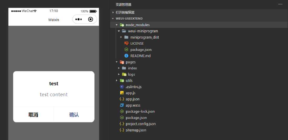Collapse the WEUI-USEEXTEND project root
The height and width of the screenshot is (140, 288).
[x=113, y=19]
